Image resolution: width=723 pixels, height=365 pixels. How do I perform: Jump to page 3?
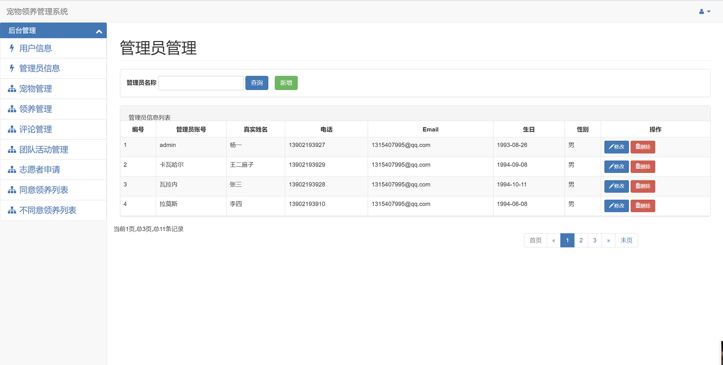(x=595, y=240)
